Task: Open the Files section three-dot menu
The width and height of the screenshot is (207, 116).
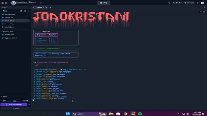Action: coord(28,11)
